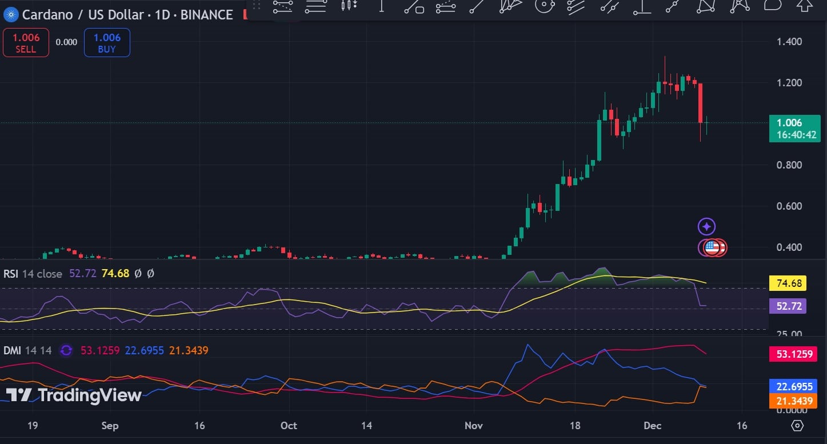Click the toolbar drag handle dots
The width and height of the screenshot is (827, 444).
point(256,6)
